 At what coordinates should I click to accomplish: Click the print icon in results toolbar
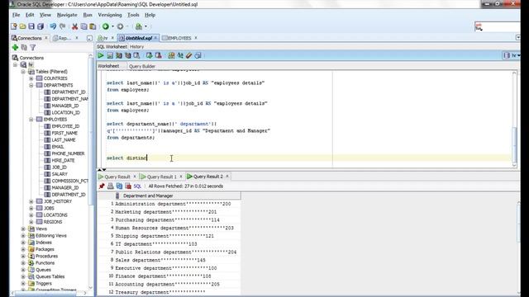[x=111, y=186]
